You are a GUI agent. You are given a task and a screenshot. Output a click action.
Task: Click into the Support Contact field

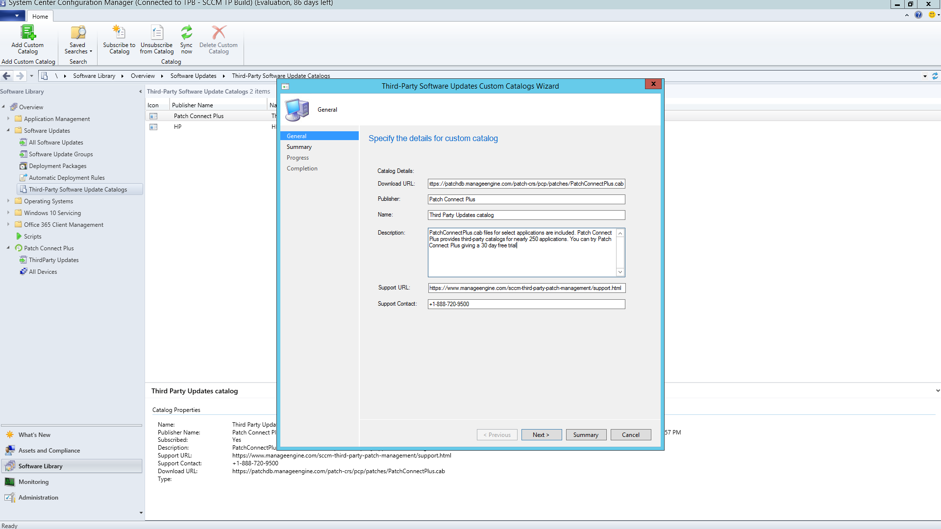(x=526, y=304)
